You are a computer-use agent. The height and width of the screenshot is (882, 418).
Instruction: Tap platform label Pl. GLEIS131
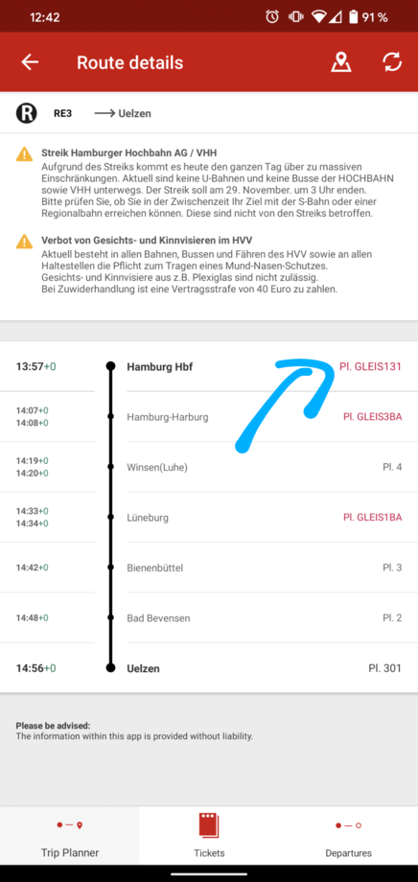click(x=370, y=366)
